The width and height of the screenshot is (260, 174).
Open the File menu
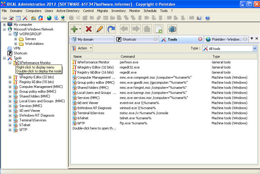(x=4, y=11)
